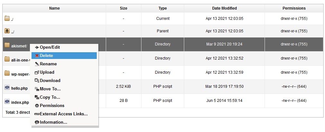Click date Apr 12 2021 13:32:59
Image resolution: width=325 pixels, height=132 pixels.
click(224, 72)
